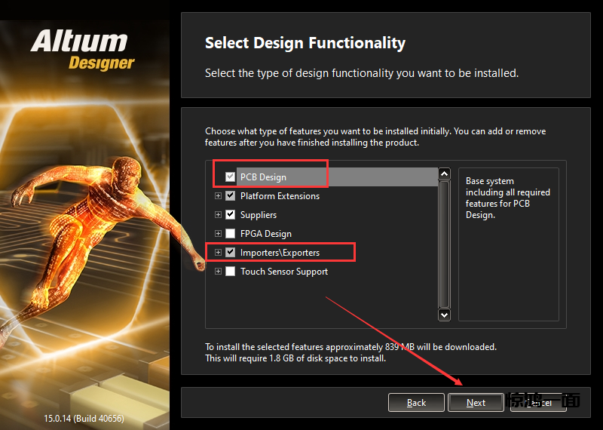This screenshot has width=603, height=430.
Task: Go Back to the previous step
Action: coord(416,403)
